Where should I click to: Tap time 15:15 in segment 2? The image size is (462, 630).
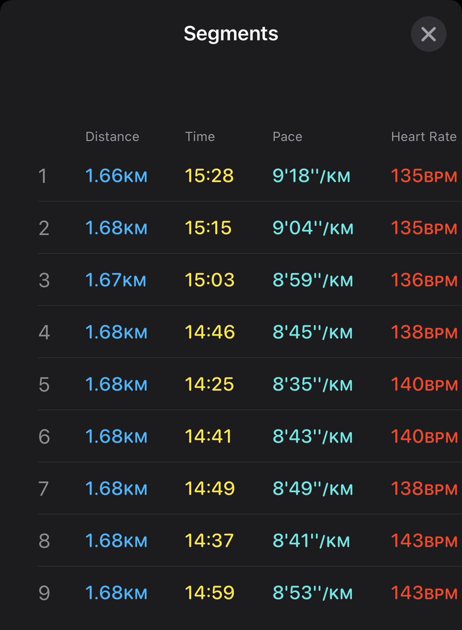208,228
